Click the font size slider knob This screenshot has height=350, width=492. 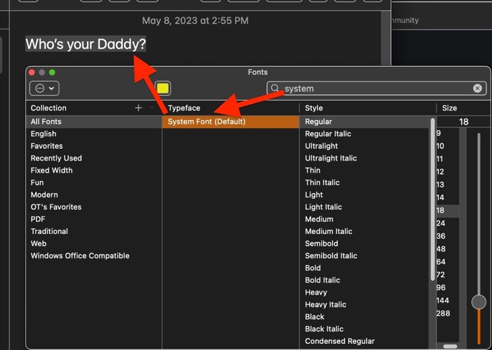pos(479,302)
